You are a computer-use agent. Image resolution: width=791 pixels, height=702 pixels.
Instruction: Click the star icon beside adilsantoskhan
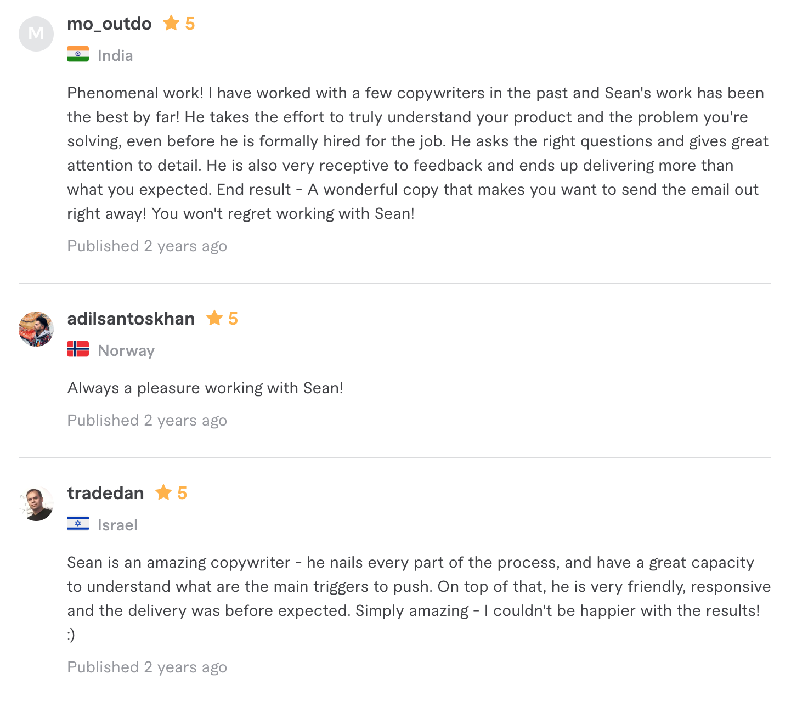pos(214,318)
